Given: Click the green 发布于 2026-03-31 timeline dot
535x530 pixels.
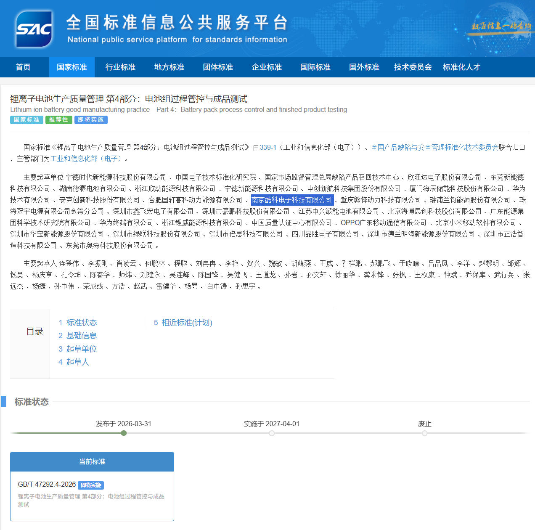Looking at the screenshot, I should pos(124,433).
